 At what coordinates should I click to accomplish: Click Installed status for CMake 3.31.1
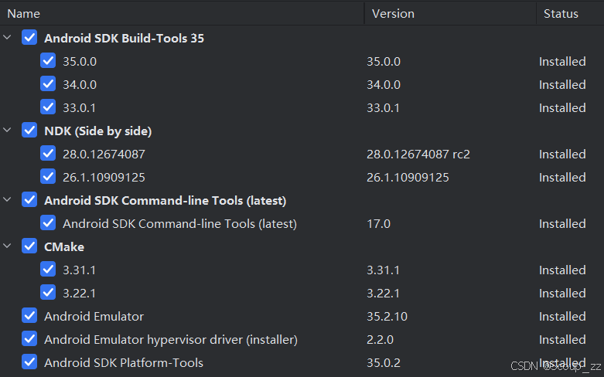tap(562, 270)
